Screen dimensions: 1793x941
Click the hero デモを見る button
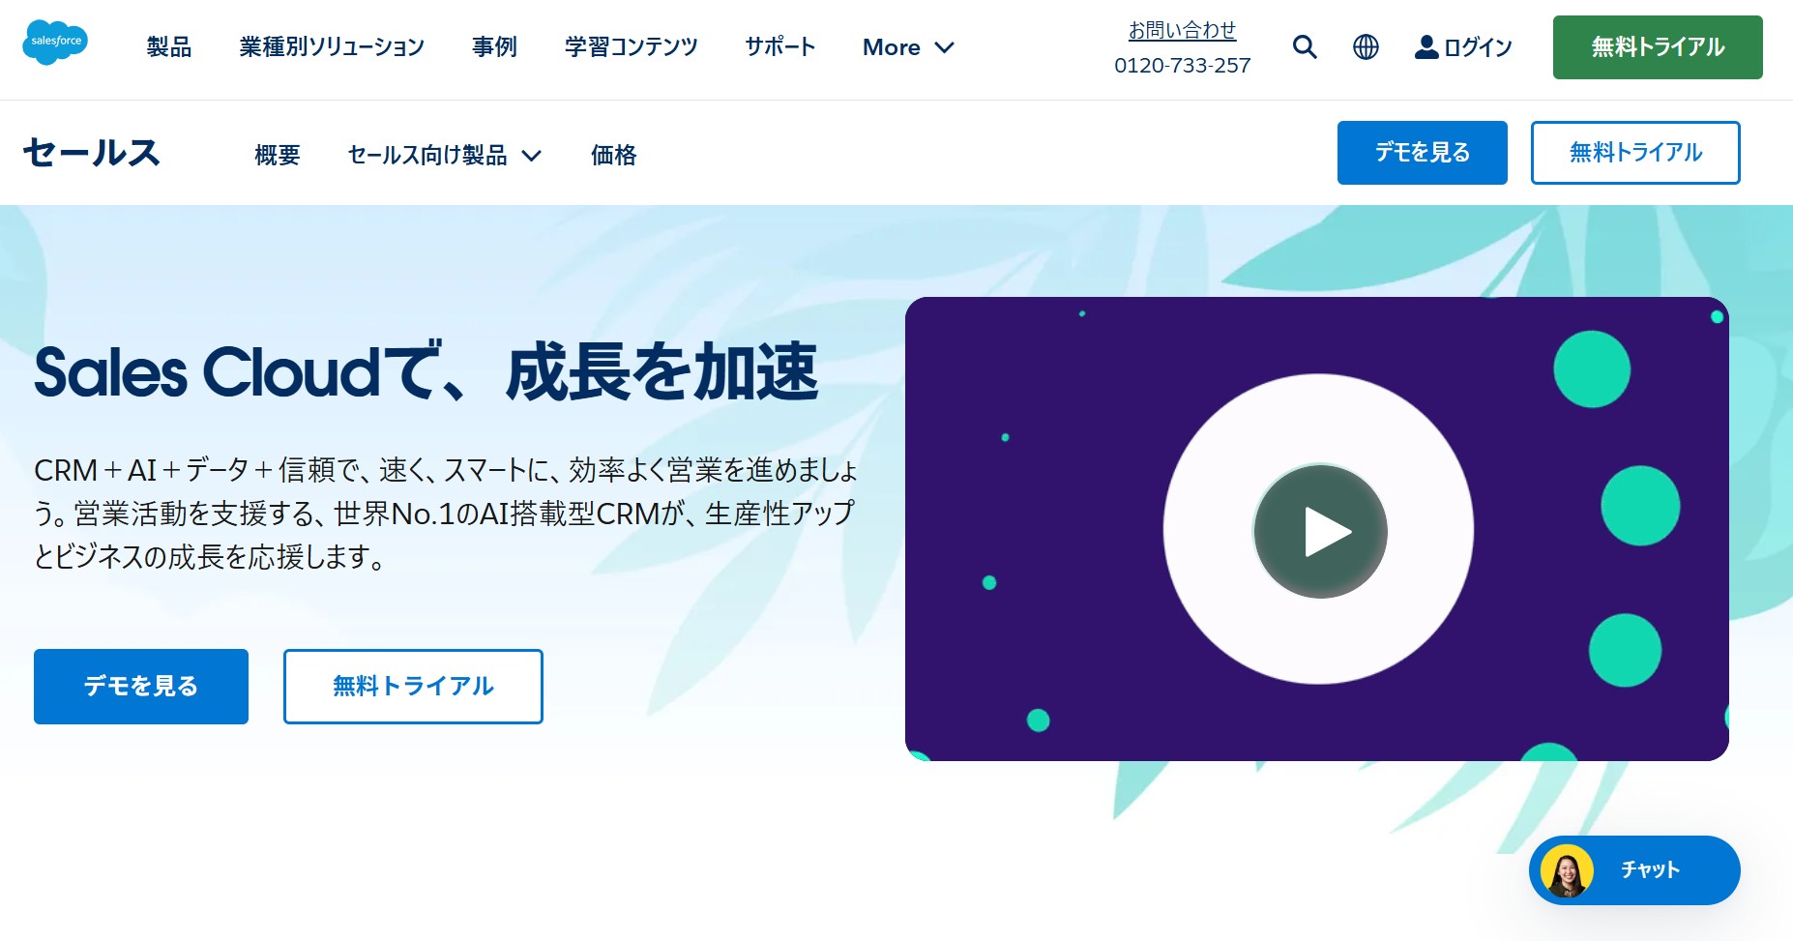click(x=141, y=686)
